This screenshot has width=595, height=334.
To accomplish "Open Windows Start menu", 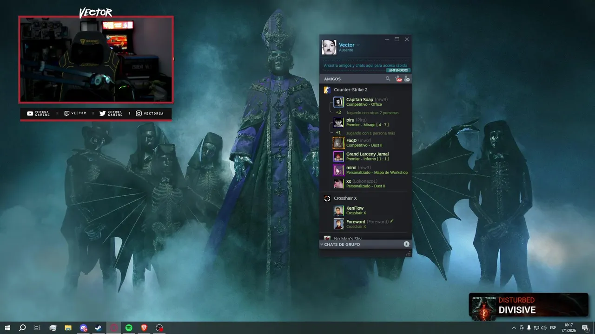I will pos(7,328).
